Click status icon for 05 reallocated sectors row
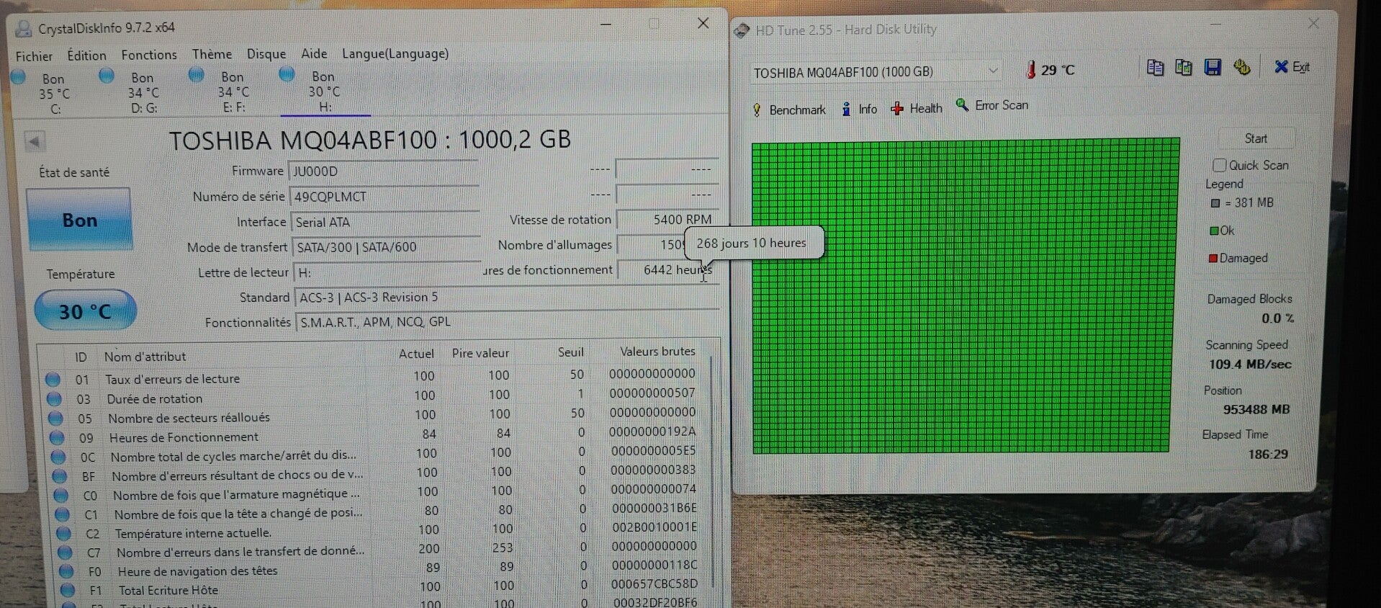This screenshot has height=608, width=1381. click(55, 418)
